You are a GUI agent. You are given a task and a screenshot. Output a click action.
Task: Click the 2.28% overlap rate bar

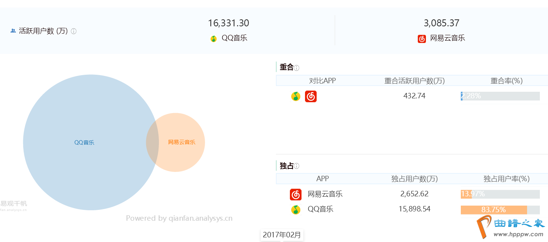[x=500, y=96]
